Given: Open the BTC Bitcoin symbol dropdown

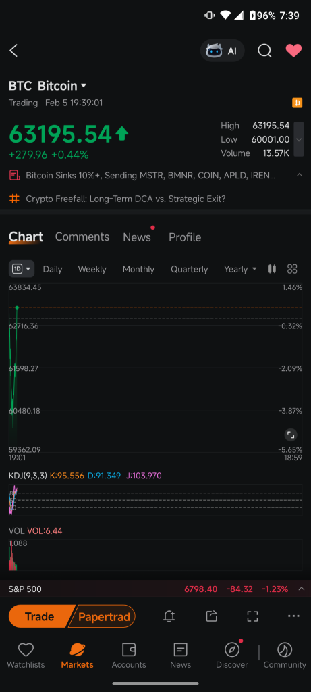Looking at the screenshot, I should tap(48, 86).
